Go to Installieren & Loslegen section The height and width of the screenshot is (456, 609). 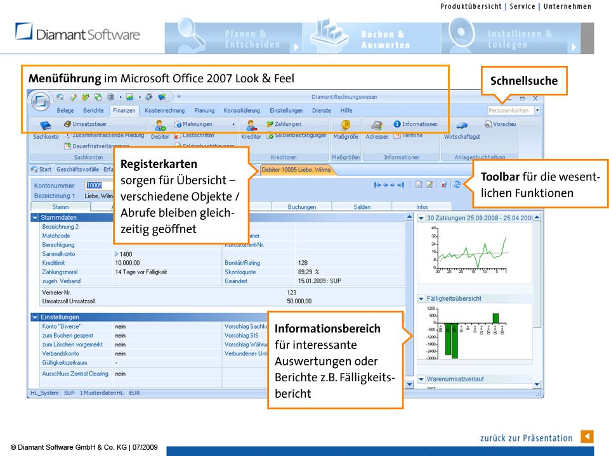point(510,38)
